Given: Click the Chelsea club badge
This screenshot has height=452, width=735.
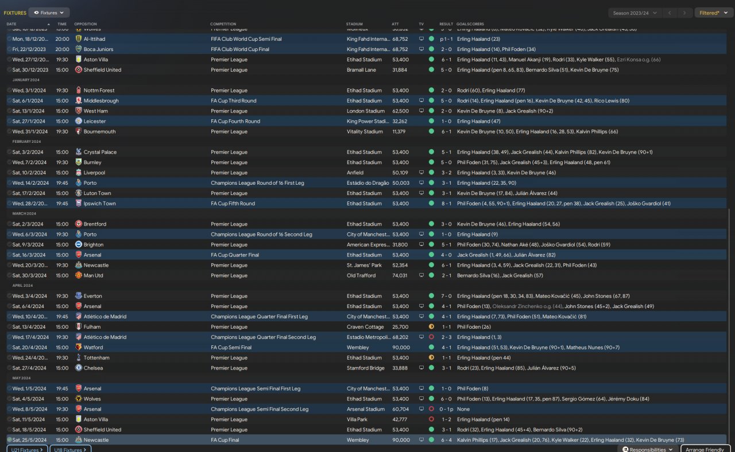Looking at the screenshot, I should tap(79, 368).
